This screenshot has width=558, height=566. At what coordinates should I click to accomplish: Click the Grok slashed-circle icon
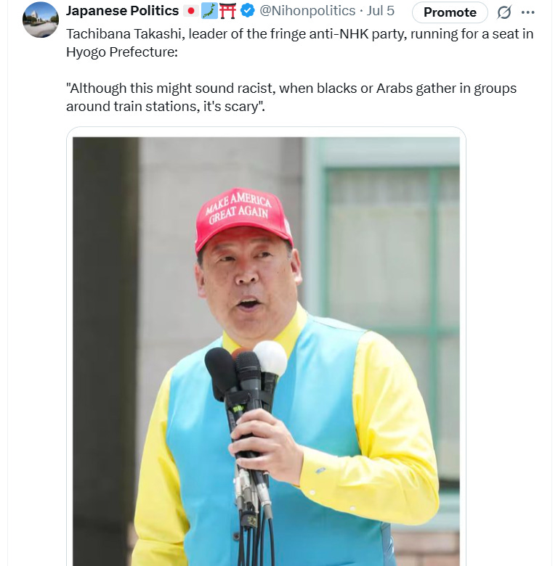click(504, 12)
